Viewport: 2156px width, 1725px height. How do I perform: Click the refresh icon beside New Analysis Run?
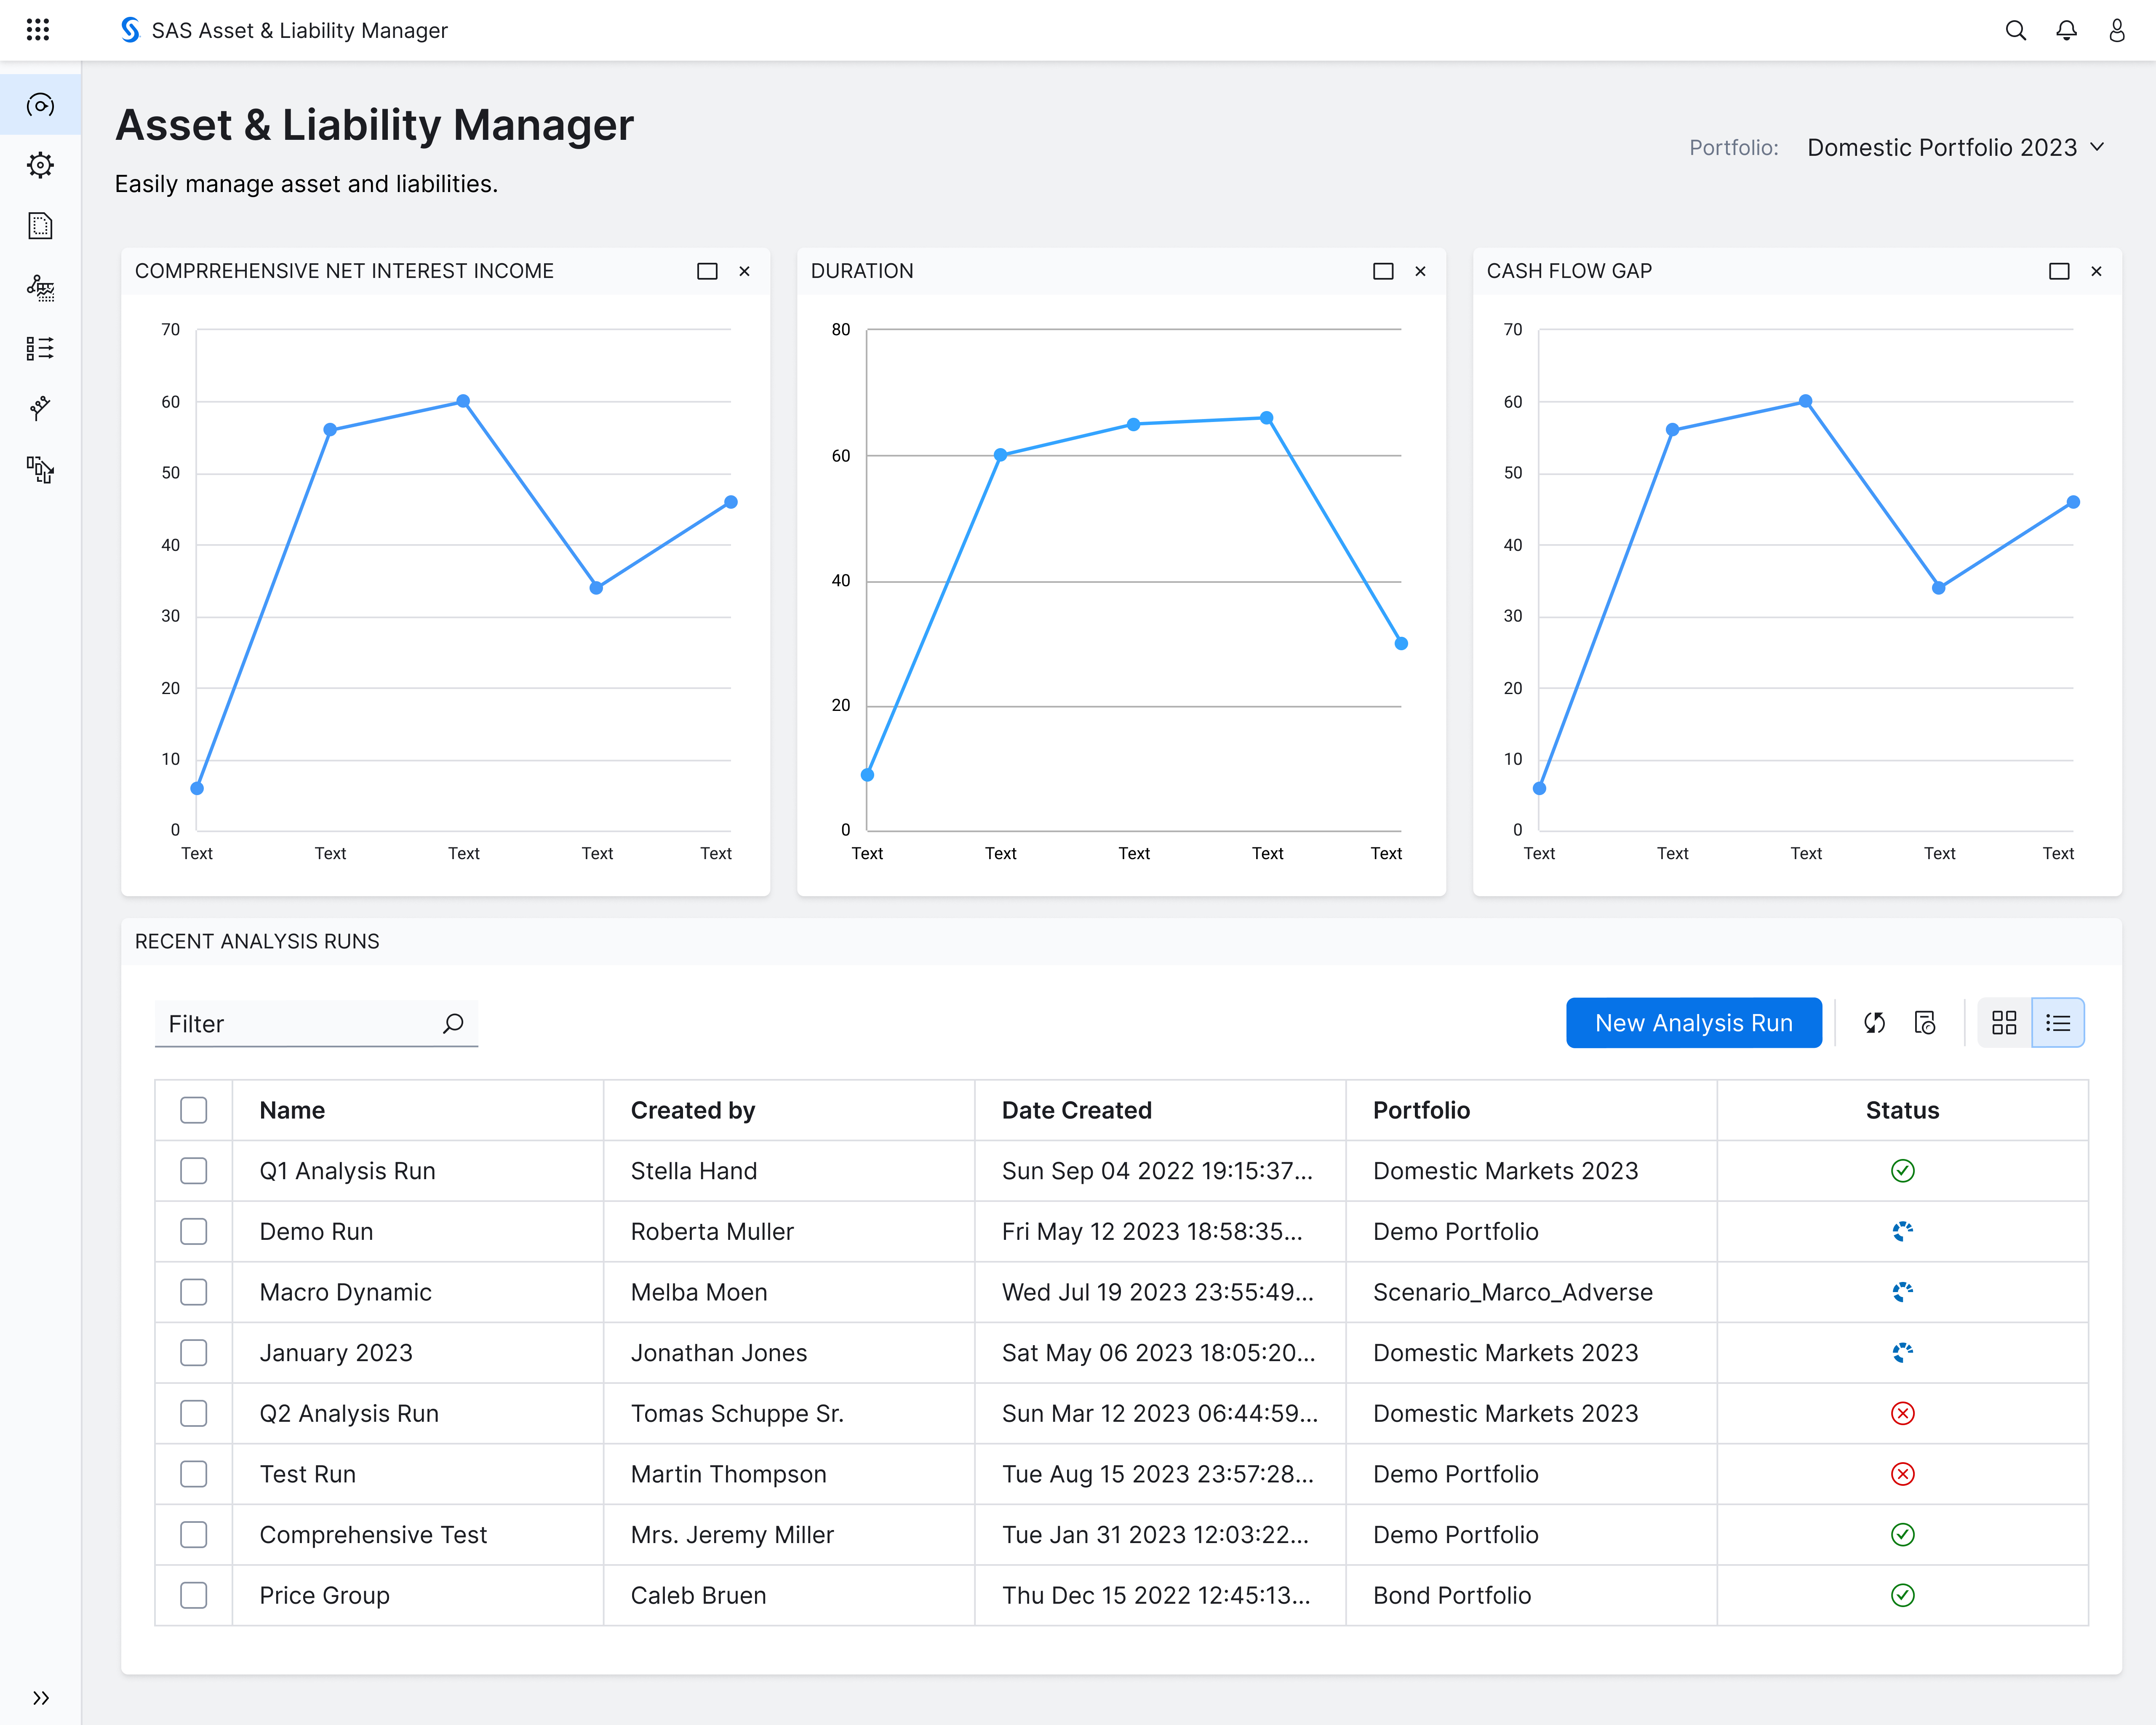click(x=1874, y=1023)
